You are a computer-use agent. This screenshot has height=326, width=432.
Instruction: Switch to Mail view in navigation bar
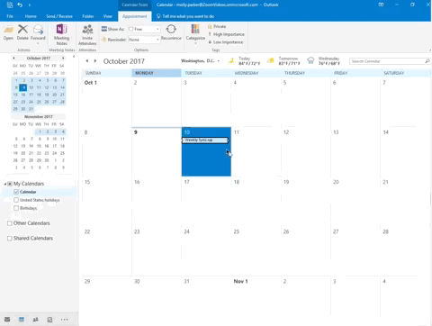tap(7, 320)
